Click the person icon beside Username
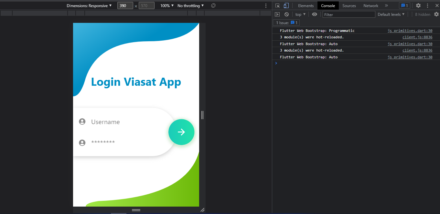The width and height of the screenshot is (440, 214). click(x=82, y=122)
